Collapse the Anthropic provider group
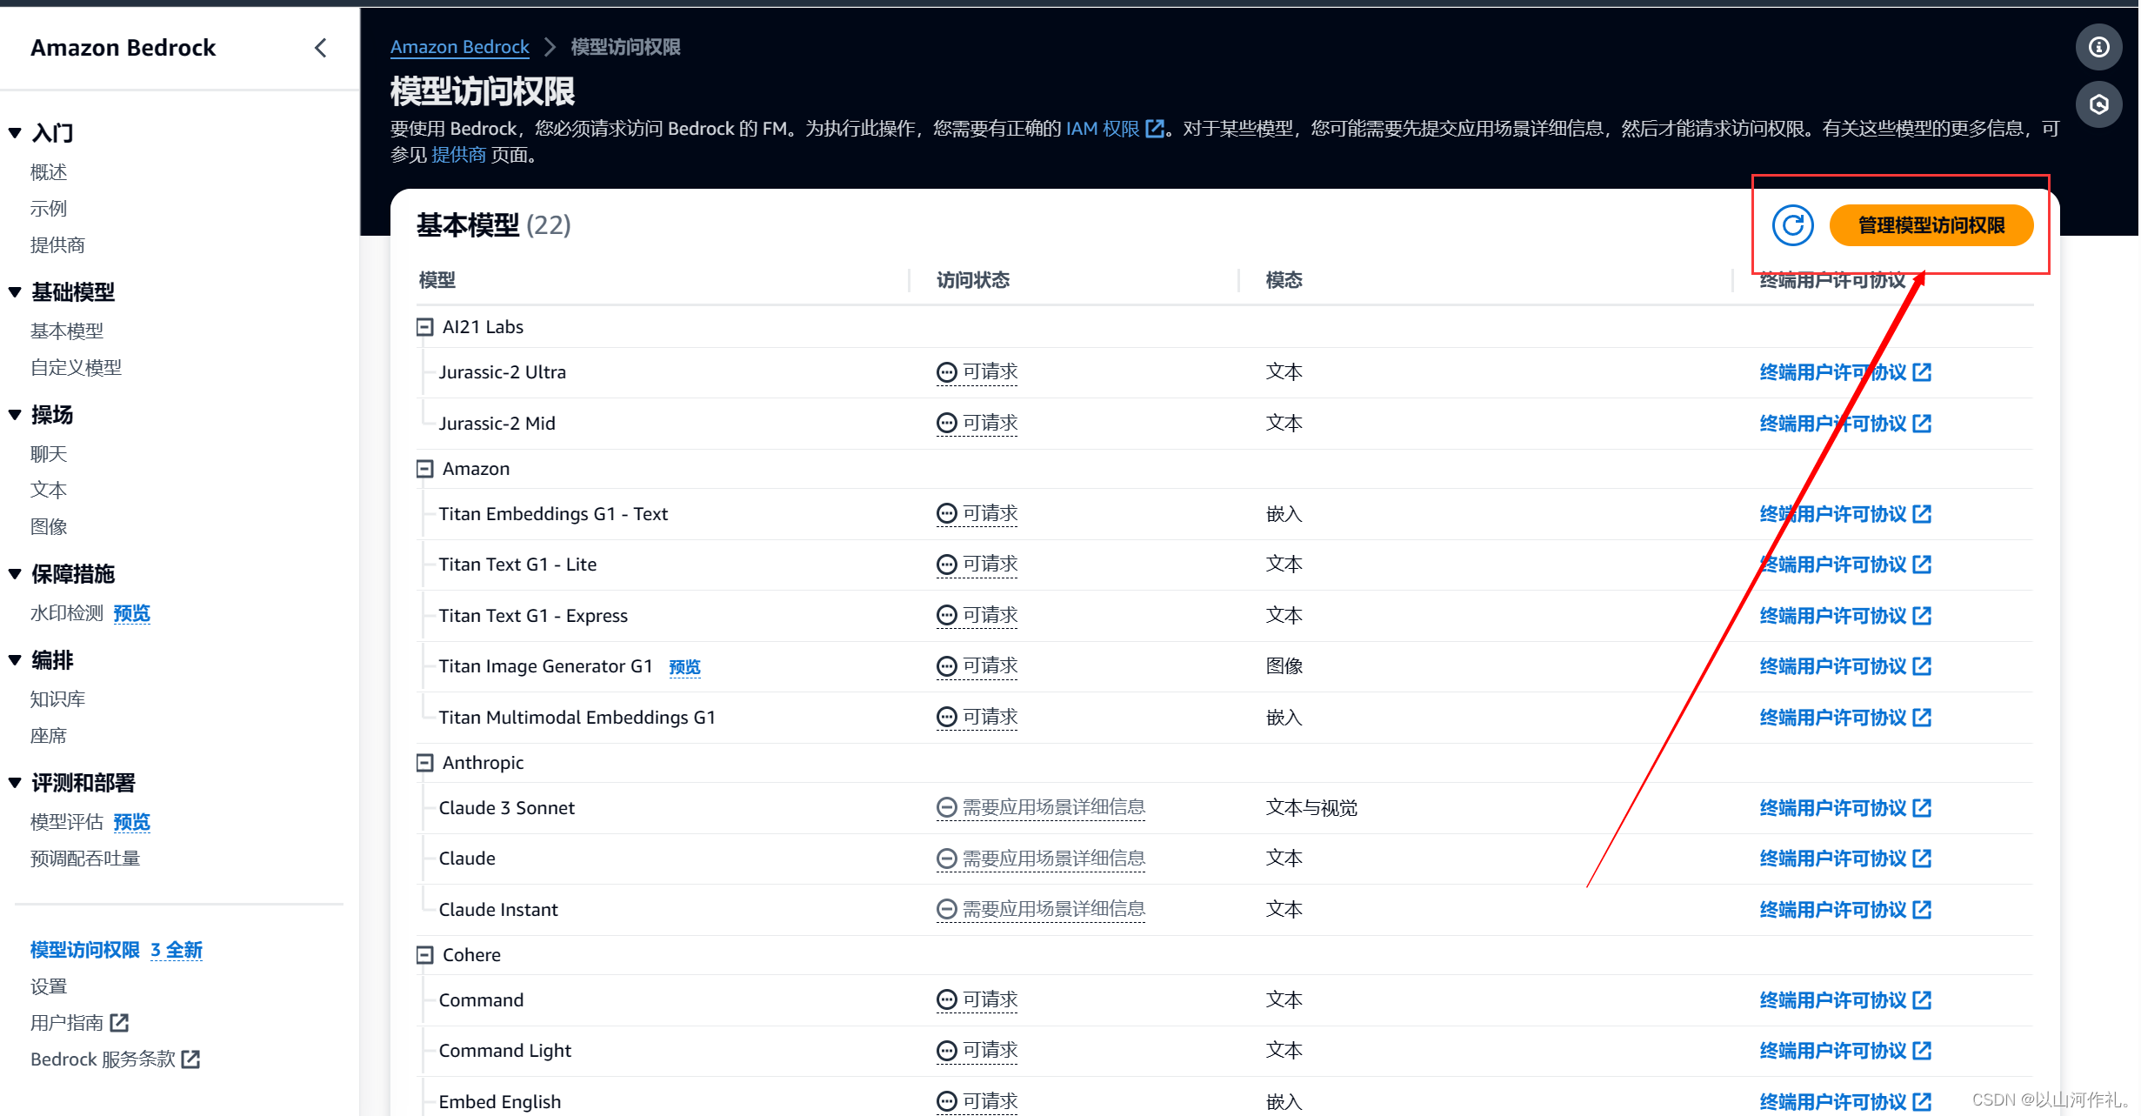 point(424,763)
